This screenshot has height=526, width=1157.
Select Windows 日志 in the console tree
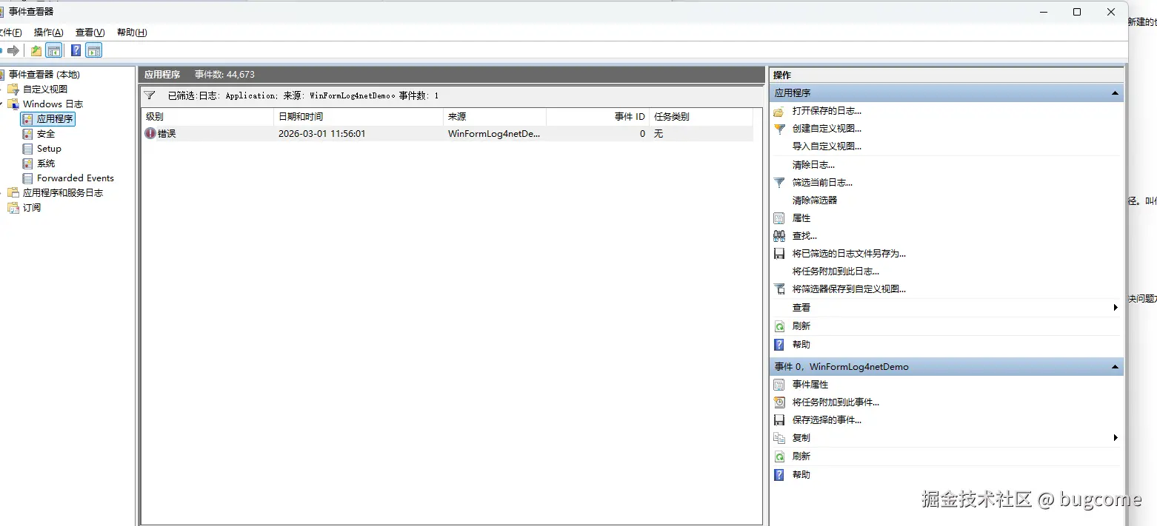(x=53, y=104)
